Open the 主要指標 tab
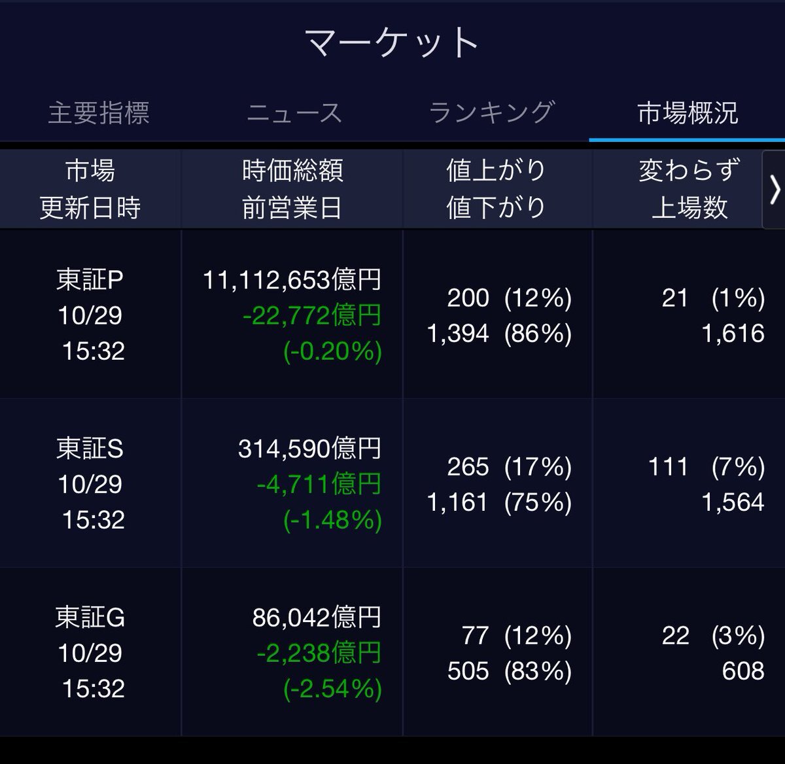The image size is (785, 764). [x=99, y=113]
